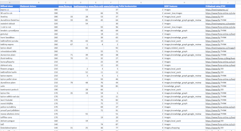Screen dimensions: 241x131
Task: Select column B header
Action: (39, 3)
